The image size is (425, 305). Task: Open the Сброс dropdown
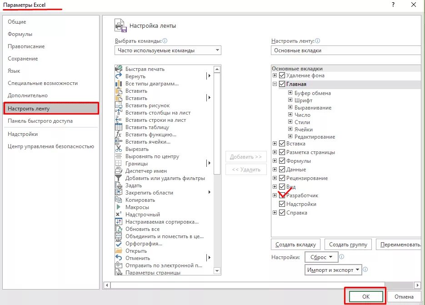click(321, 257)
